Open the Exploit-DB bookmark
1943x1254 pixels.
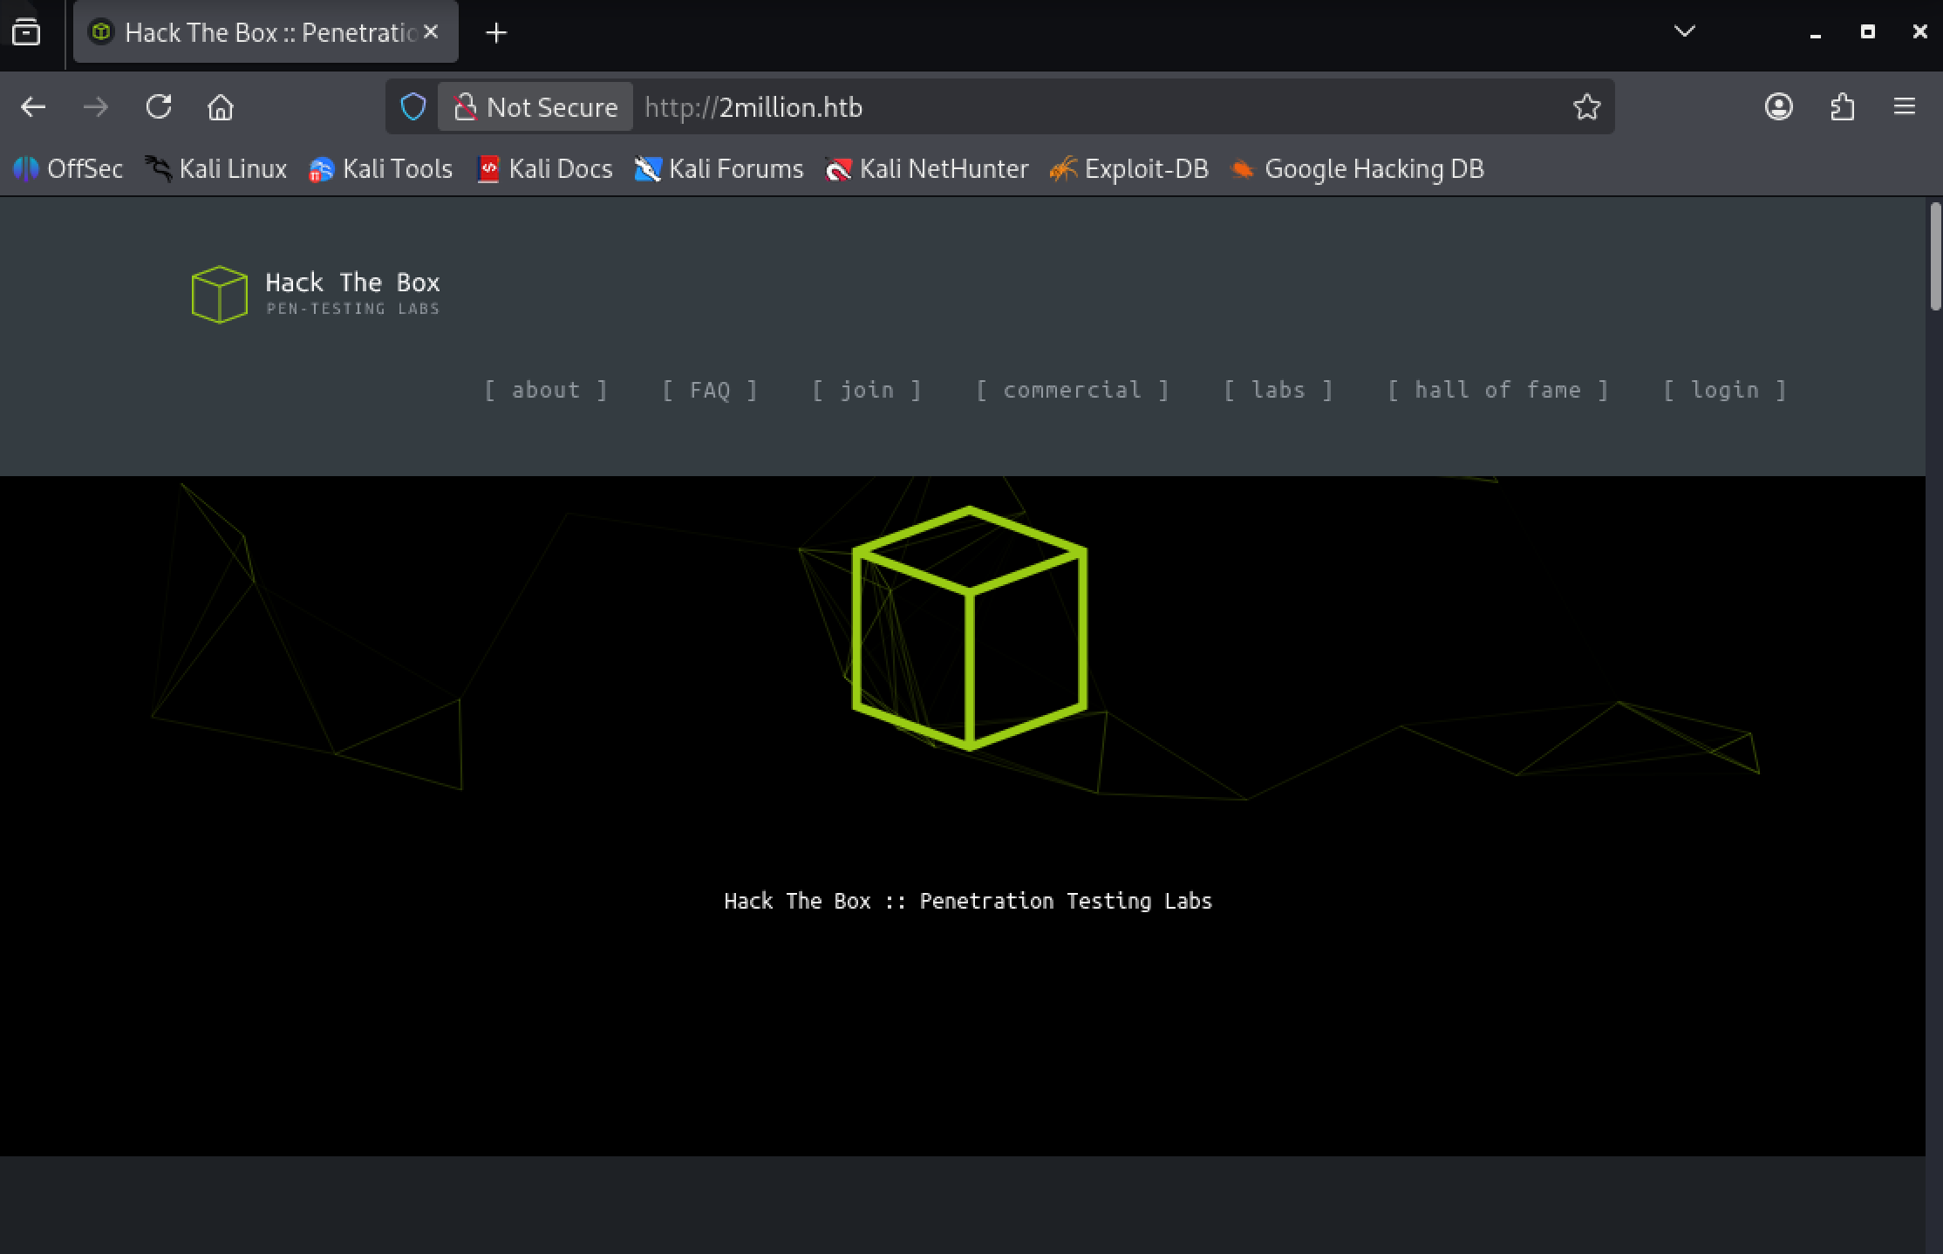(x=1128, y=169)
